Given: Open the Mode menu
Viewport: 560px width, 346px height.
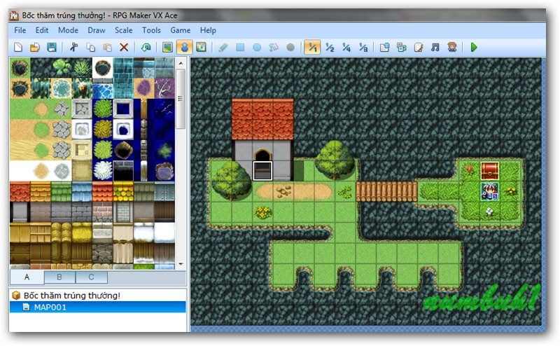Looking at the screenshot, I should point(68,30).
